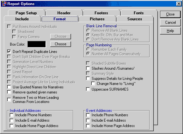Image resolution: width=183 pixels, height=134 pixels.
Task: Open the Include tab
Action: [x=22, y=19]
